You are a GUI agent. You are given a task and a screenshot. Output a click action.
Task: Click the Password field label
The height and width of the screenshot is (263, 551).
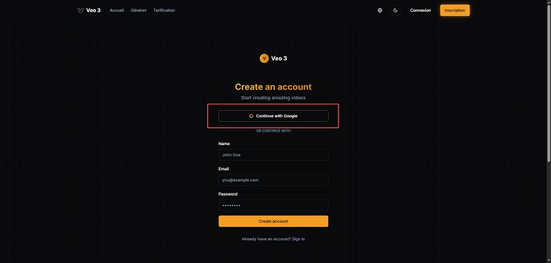(x=228, y=194)
